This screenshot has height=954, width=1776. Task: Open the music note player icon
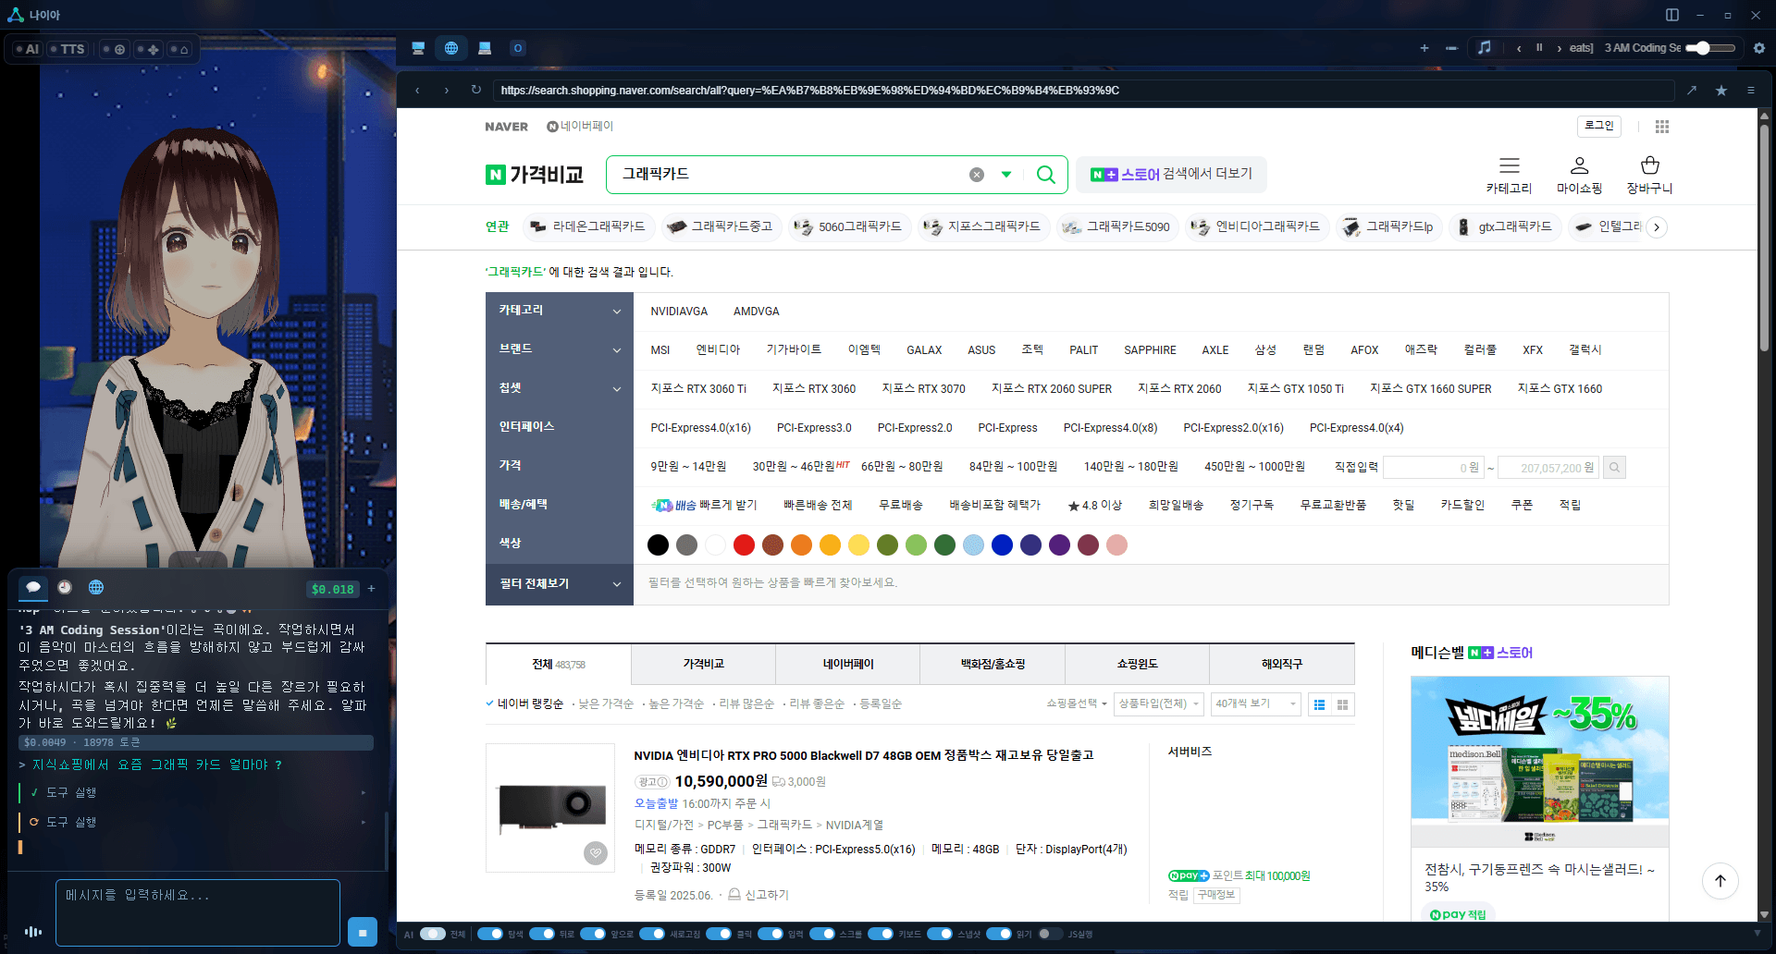coord(1485,48)
